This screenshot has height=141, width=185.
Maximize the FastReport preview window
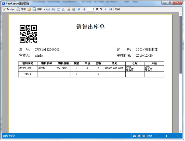pos(170,3)
